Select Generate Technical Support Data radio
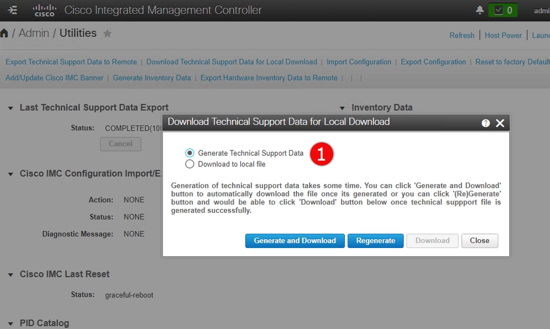 (x=190, y=153)
